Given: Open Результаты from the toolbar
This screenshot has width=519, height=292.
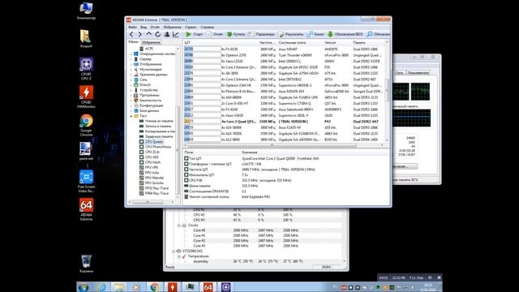Looking at the screenshot, I should 291,34.
